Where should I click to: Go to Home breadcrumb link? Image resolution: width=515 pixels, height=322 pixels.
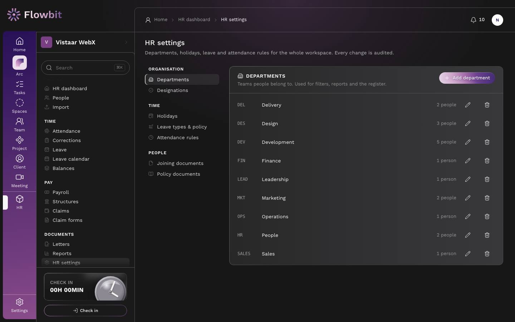click(161, 20)
